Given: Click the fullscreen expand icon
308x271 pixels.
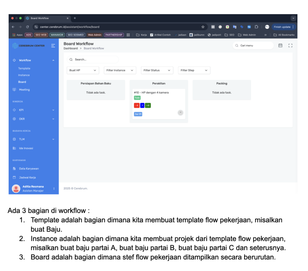Looking at the screenshot, I should click(x=290, y=45).
